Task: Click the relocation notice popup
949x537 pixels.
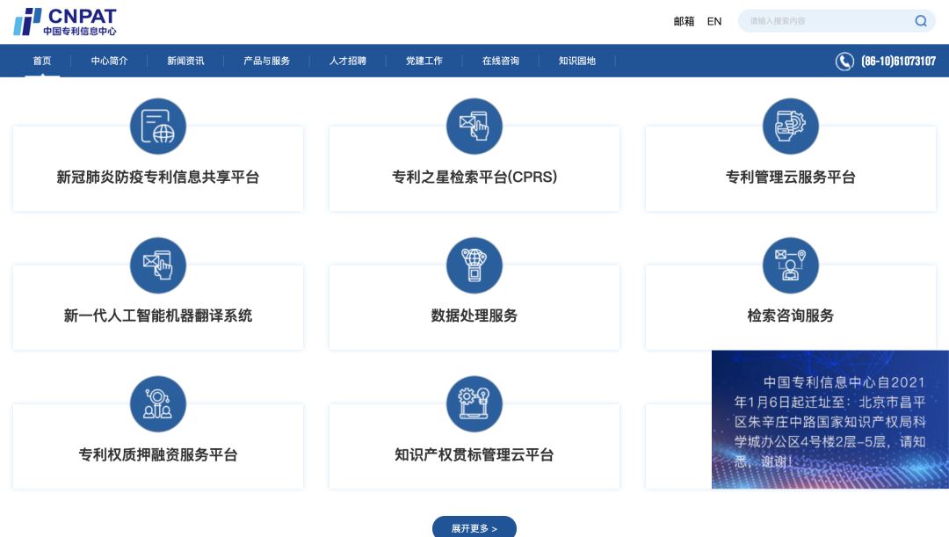Action: (829, 419)
